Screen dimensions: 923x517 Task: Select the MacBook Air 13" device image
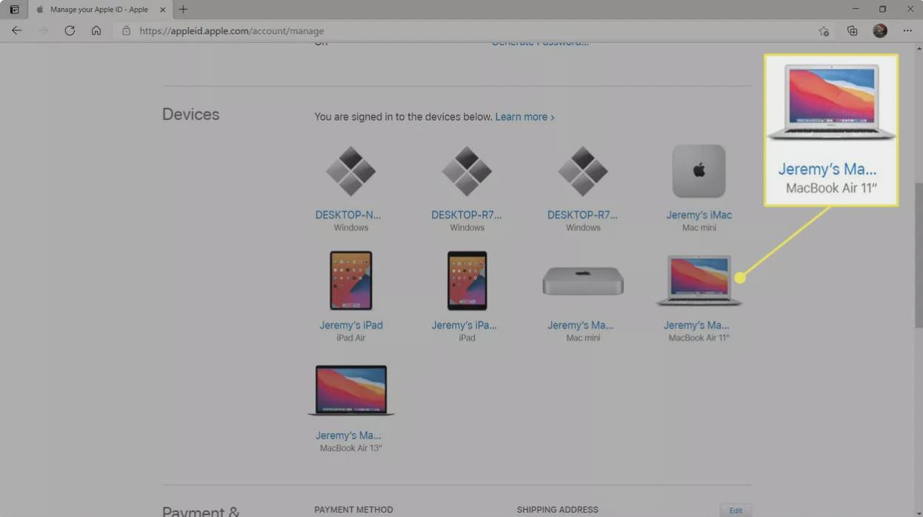coord(350,390)
